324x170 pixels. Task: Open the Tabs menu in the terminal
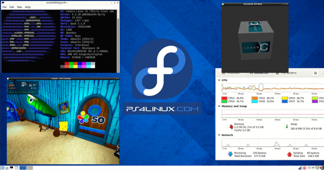pos(19,7)
